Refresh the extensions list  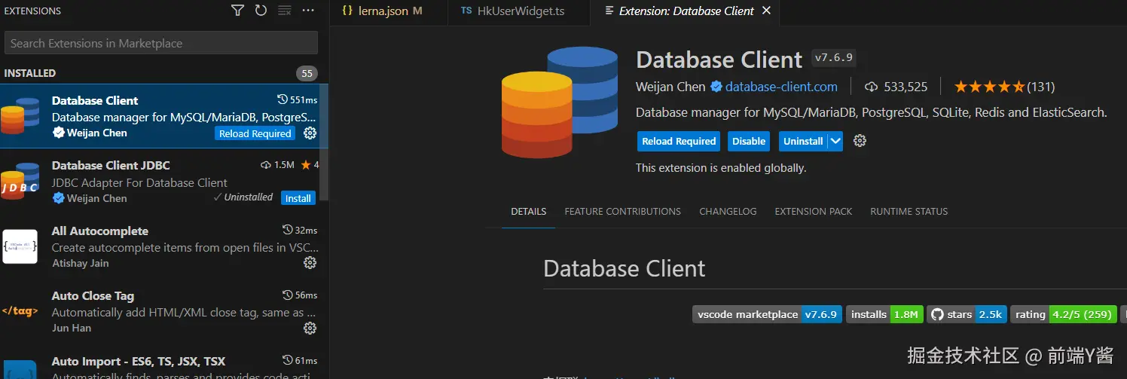[261, 11]
